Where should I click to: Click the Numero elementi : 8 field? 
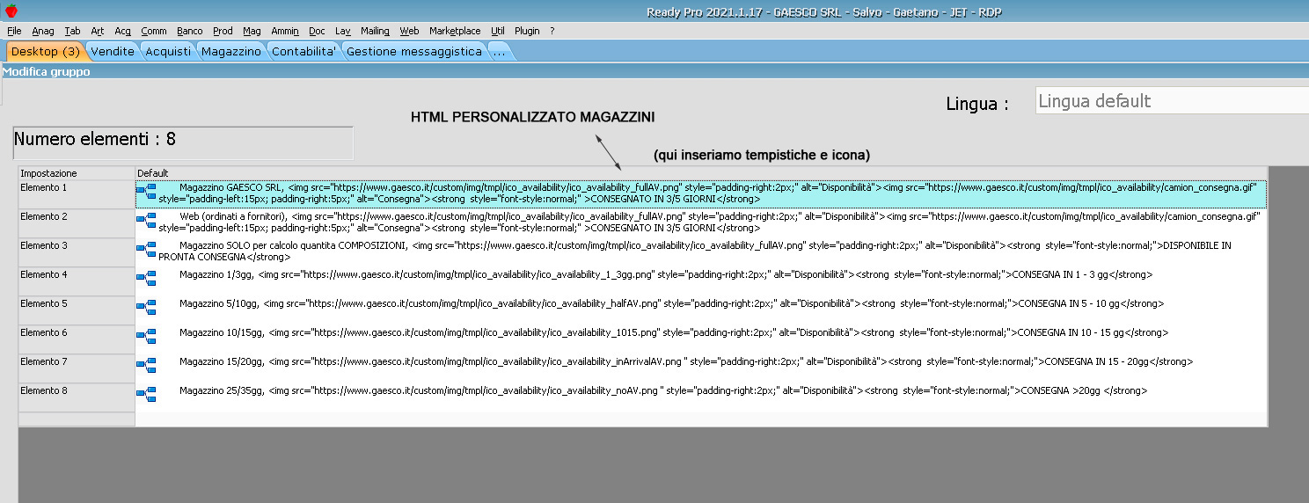click(183, 143)
